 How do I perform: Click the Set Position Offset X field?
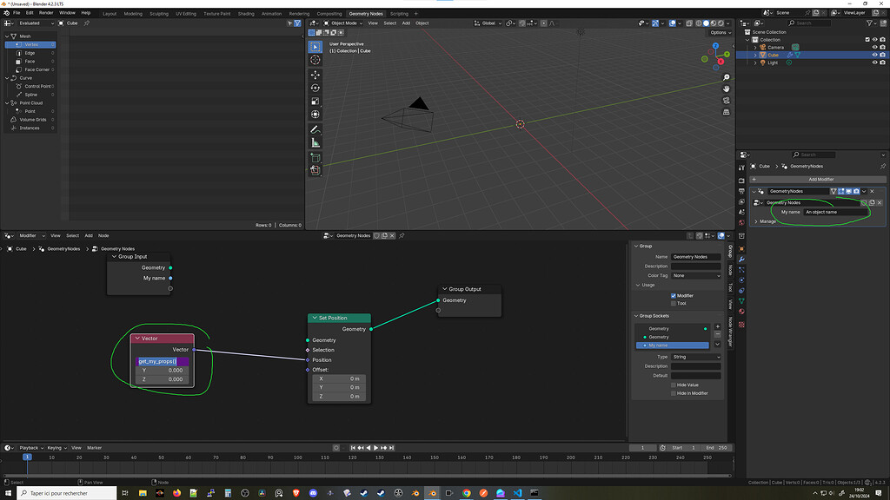(339, 378)
